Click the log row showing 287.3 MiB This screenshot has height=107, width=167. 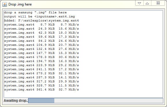[41, 77]
